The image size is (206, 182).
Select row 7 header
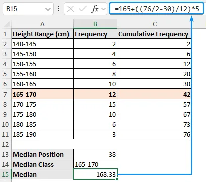(5, 94)
